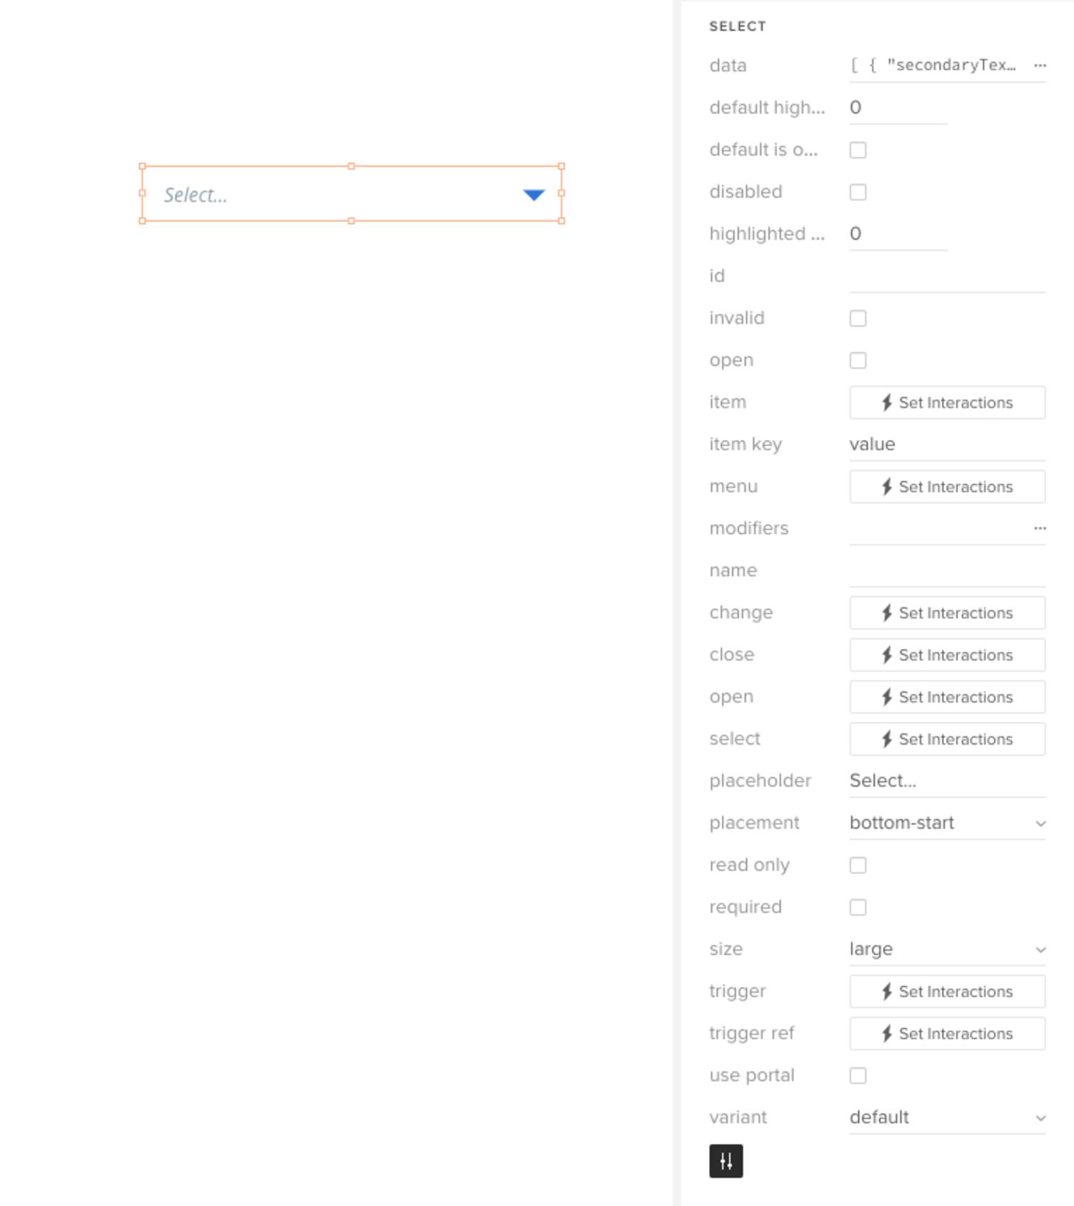Viewport: 1074px width, 1206px height.
Task: Check the invalid property checkbox
Action: click(857, 318)
